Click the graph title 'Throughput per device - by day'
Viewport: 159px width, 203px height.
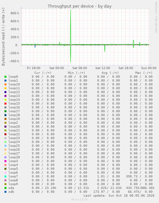pyautogui.click(x=80, y=6)
